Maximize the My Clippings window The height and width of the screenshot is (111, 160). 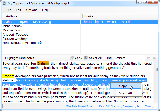click(145, 2)
